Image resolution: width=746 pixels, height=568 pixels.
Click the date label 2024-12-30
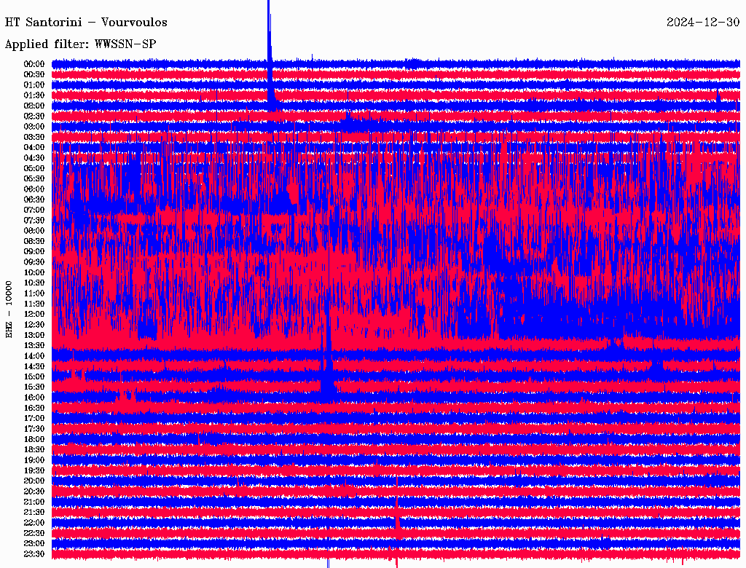(x=703, y=22)
